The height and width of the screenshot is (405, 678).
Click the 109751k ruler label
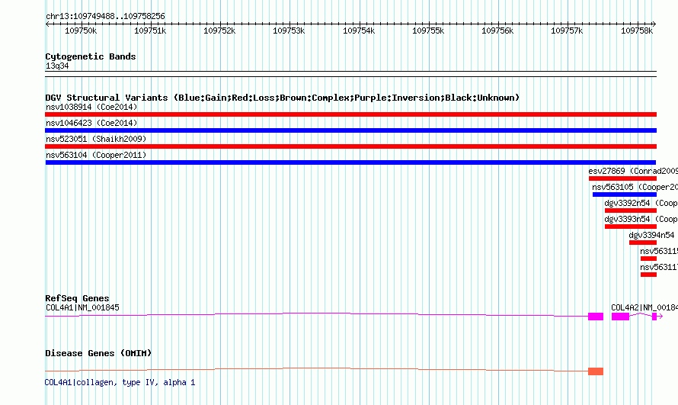[150, 31]
